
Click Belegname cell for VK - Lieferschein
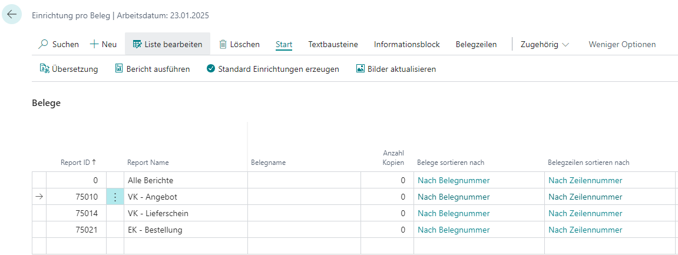click(304, 213)
